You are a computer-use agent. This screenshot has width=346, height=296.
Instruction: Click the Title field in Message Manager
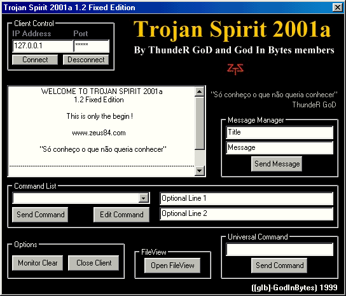279,132
